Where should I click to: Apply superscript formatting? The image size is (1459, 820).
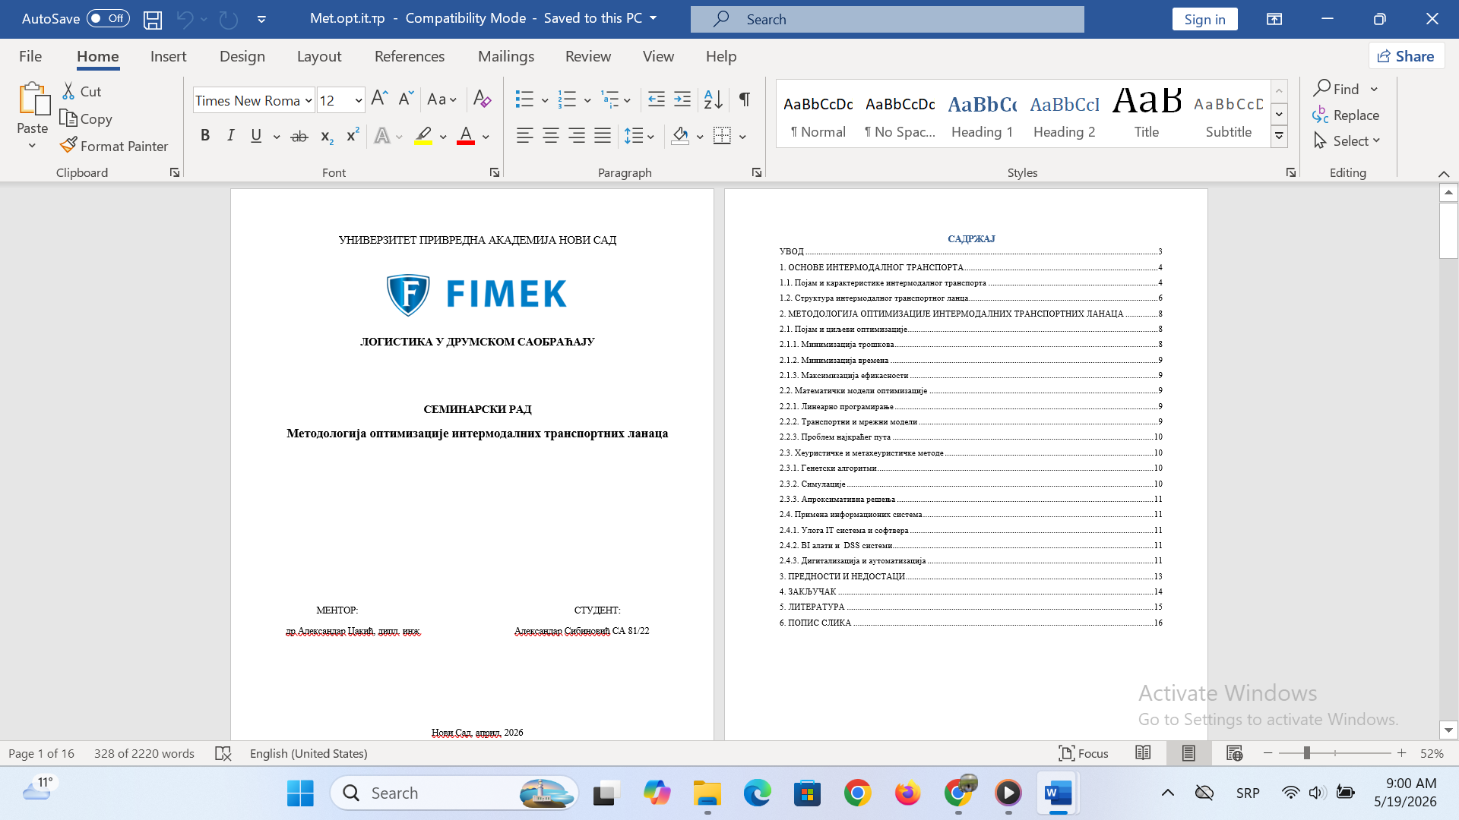[353, 136]
